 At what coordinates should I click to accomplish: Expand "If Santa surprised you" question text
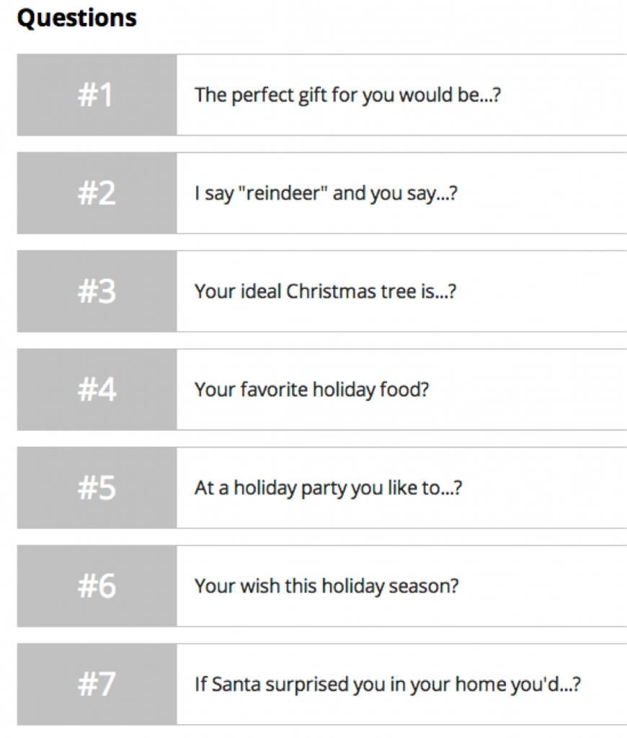click(387, 684)
